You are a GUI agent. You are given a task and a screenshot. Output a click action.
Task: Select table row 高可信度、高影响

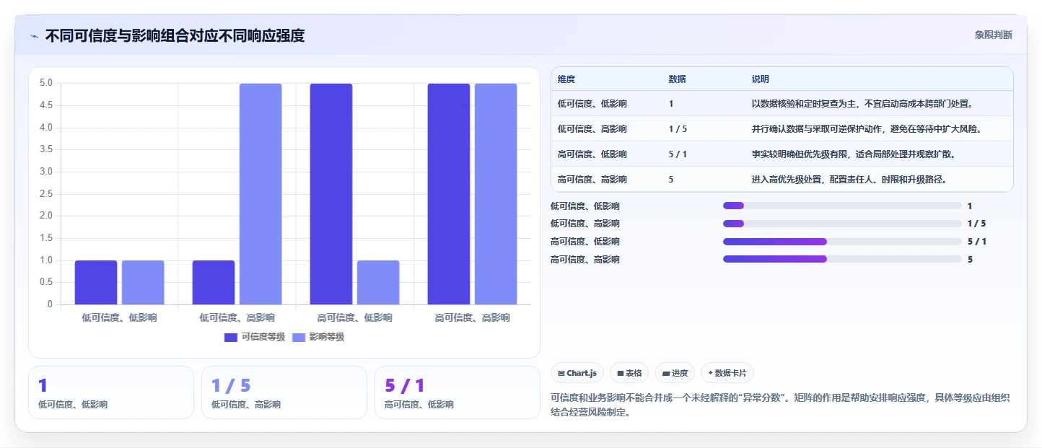click(x=782, y=179)
